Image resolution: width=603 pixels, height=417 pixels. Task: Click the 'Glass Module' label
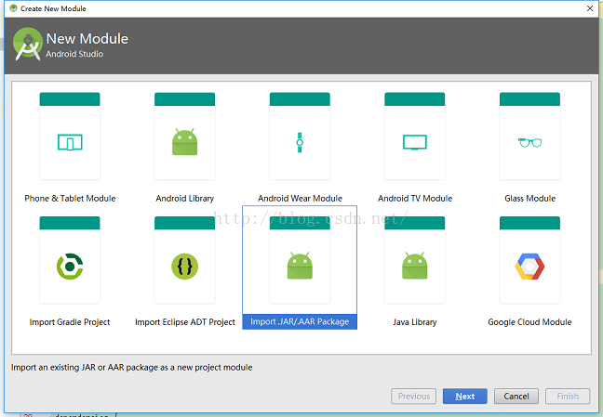tap(529, 198)
